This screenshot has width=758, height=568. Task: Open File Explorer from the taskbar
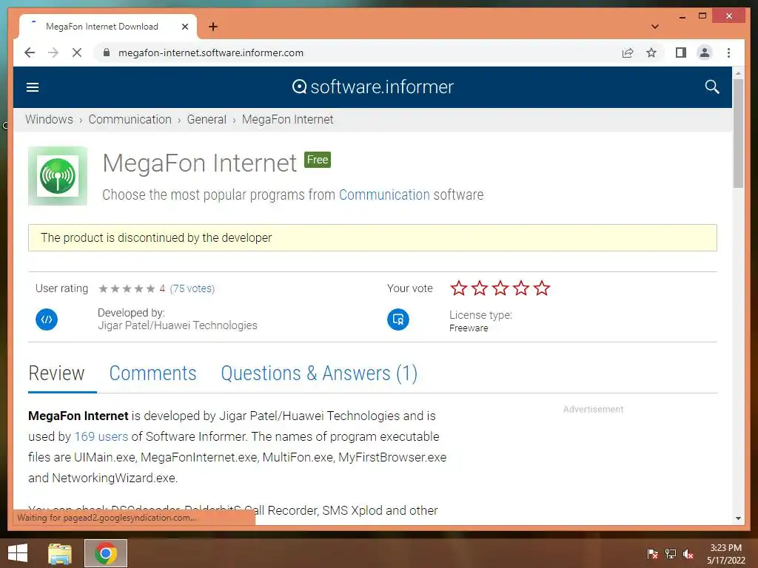click(x=60, y=553)
